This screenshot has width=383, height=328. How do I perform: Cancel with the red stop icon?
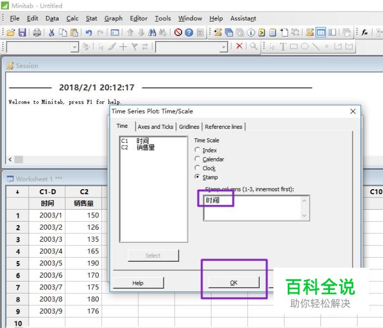click(x=178, y=33)
